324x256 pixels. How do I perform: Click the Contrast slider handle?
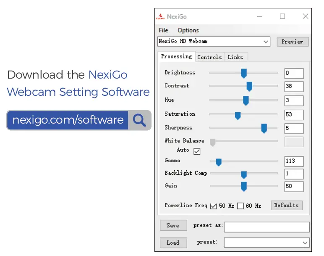249,87
